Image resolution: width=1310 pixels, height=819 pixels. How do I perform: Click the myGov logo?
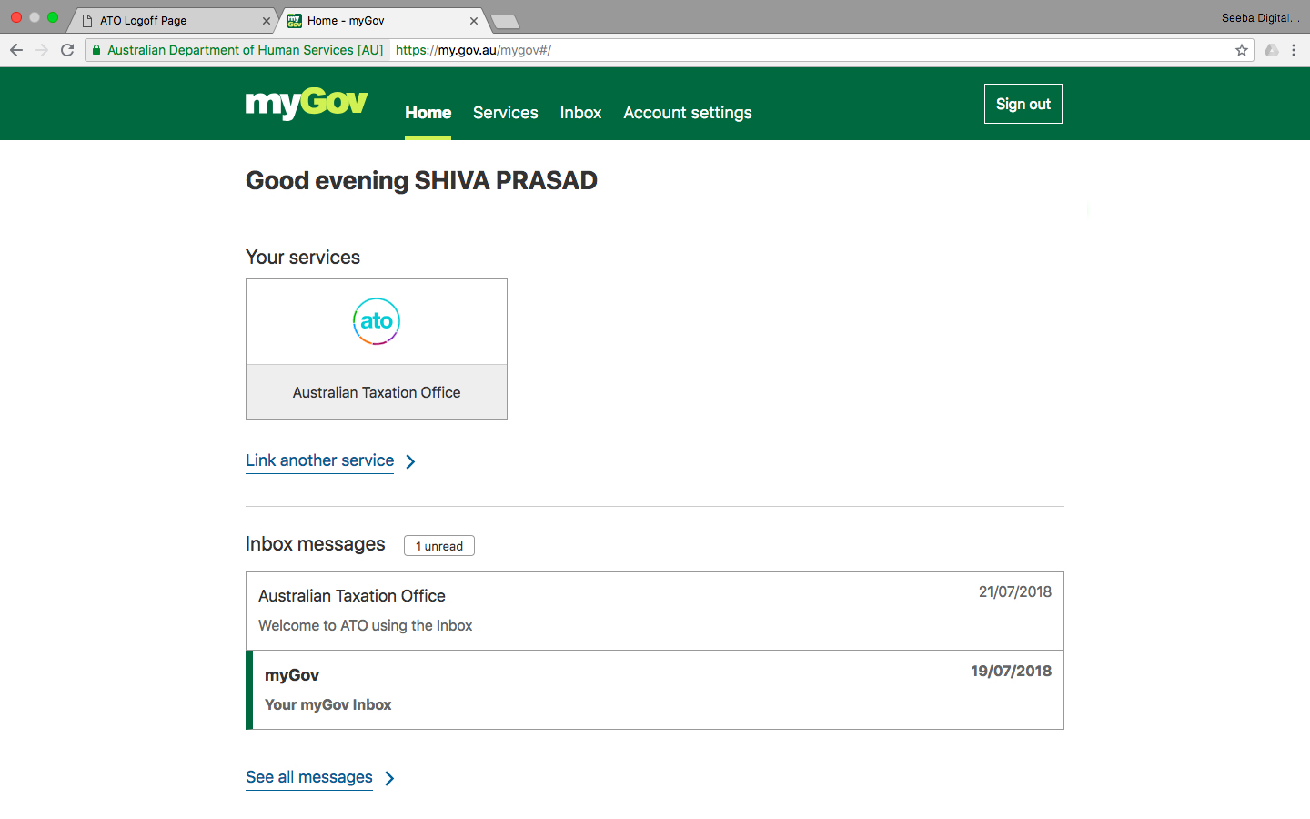coord(307,104)
